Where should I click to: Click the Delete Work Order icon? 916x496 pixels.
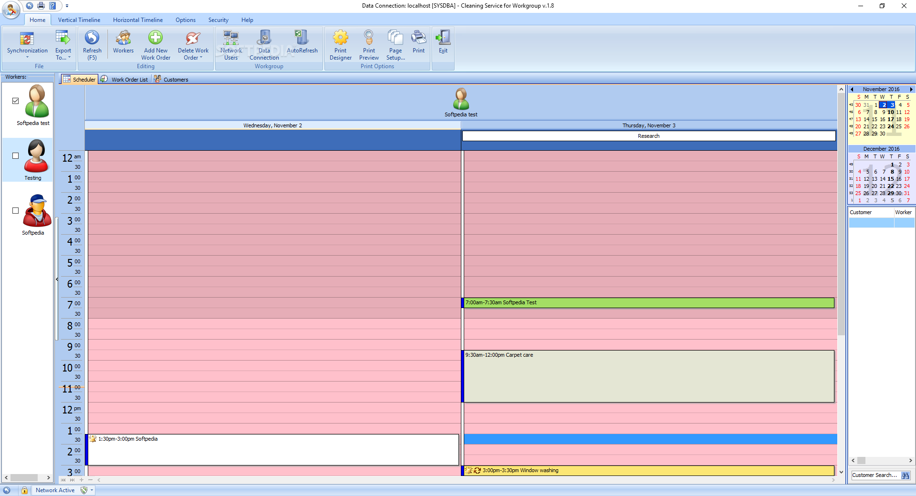193,37
